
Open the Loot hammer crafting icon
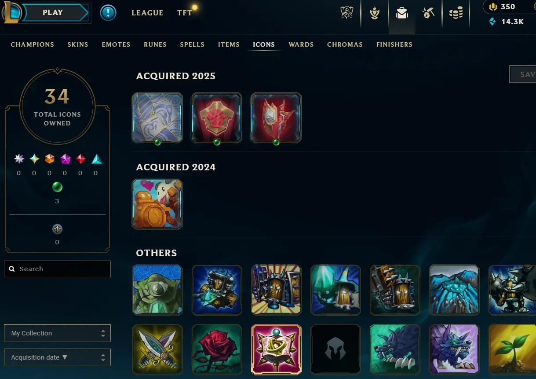428,13
